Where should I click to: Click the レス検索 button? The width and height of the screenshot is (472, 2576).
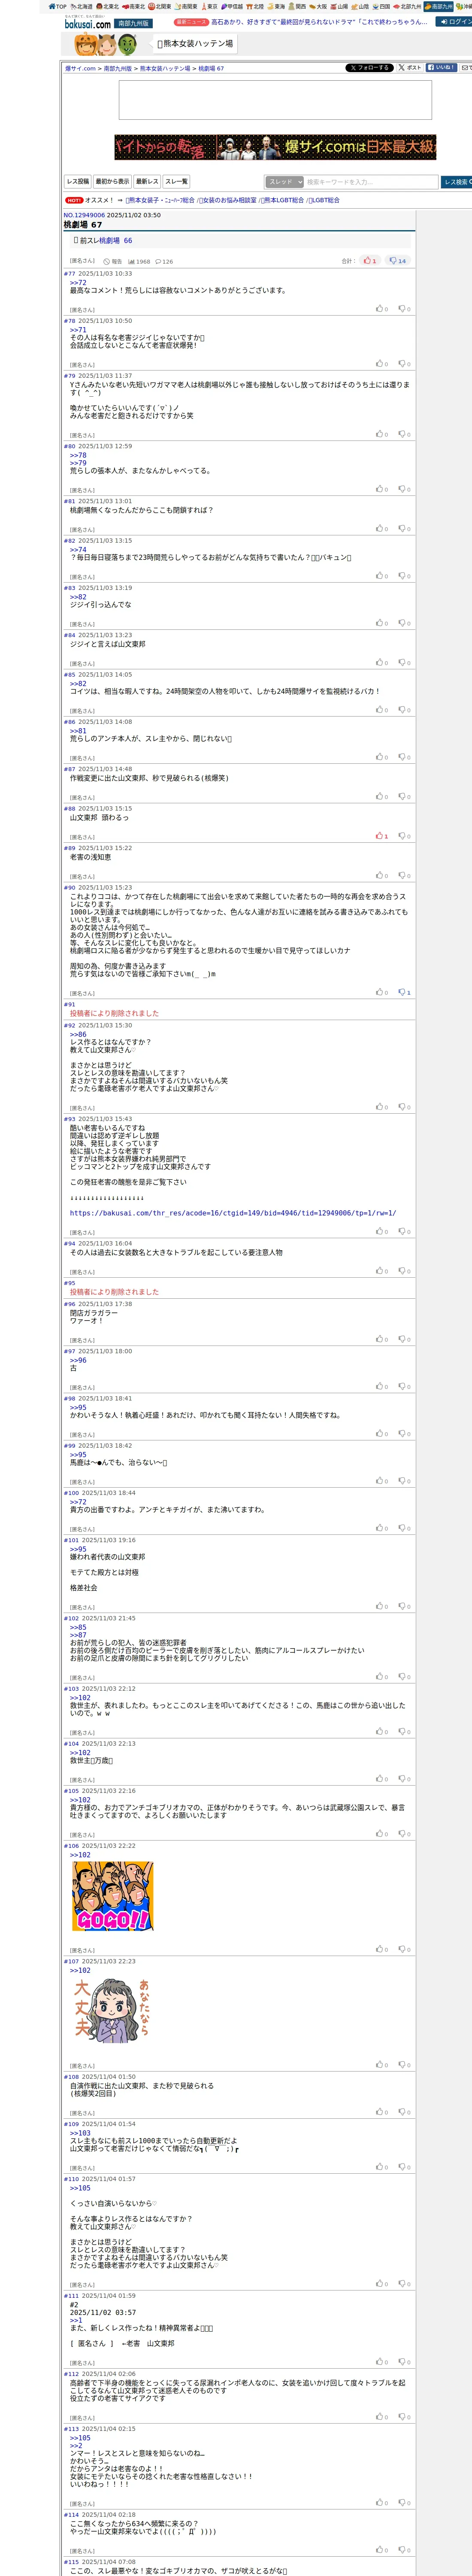pos(457,182)
